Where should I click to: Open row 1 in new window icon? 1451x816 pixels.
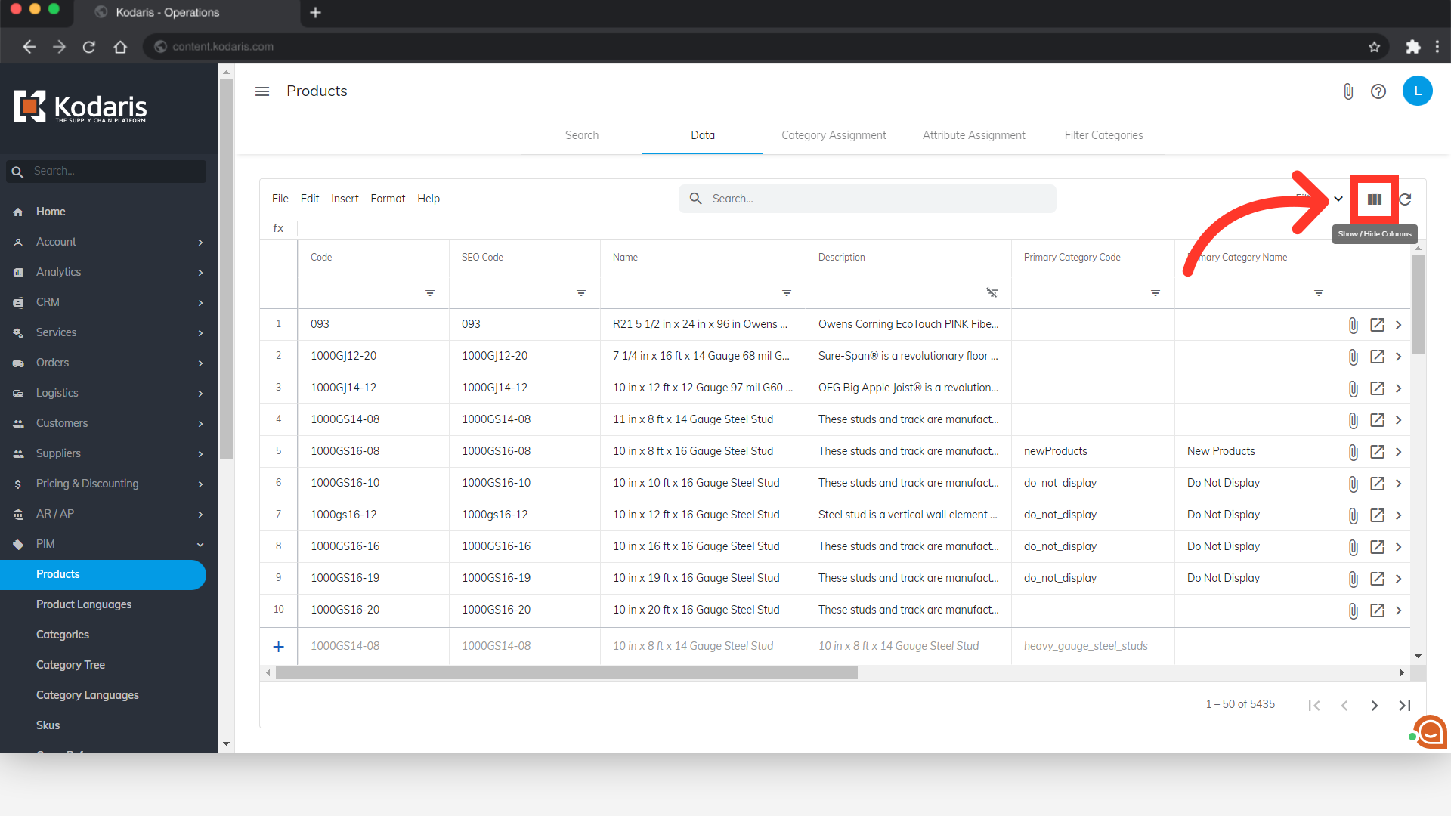pos(1377,325)
